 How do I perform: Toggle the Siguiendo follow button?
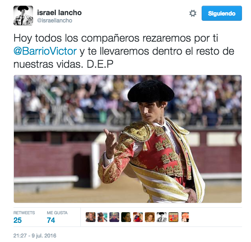[222, 13]
